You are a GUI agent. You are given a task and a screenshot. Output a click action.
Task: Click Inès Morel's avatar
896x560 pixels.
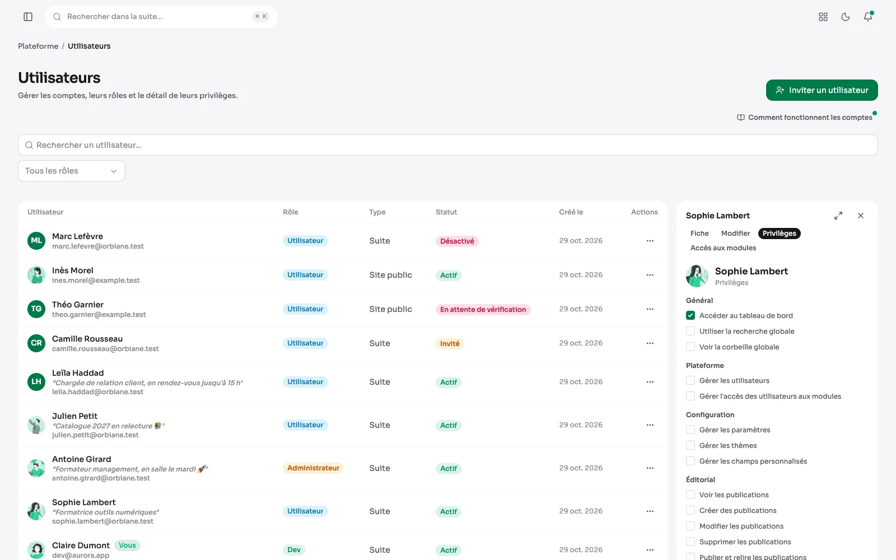(36, 275)
